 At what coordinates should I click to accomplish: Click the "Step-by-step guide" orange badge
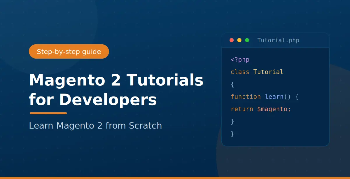[x=69, y=52]
